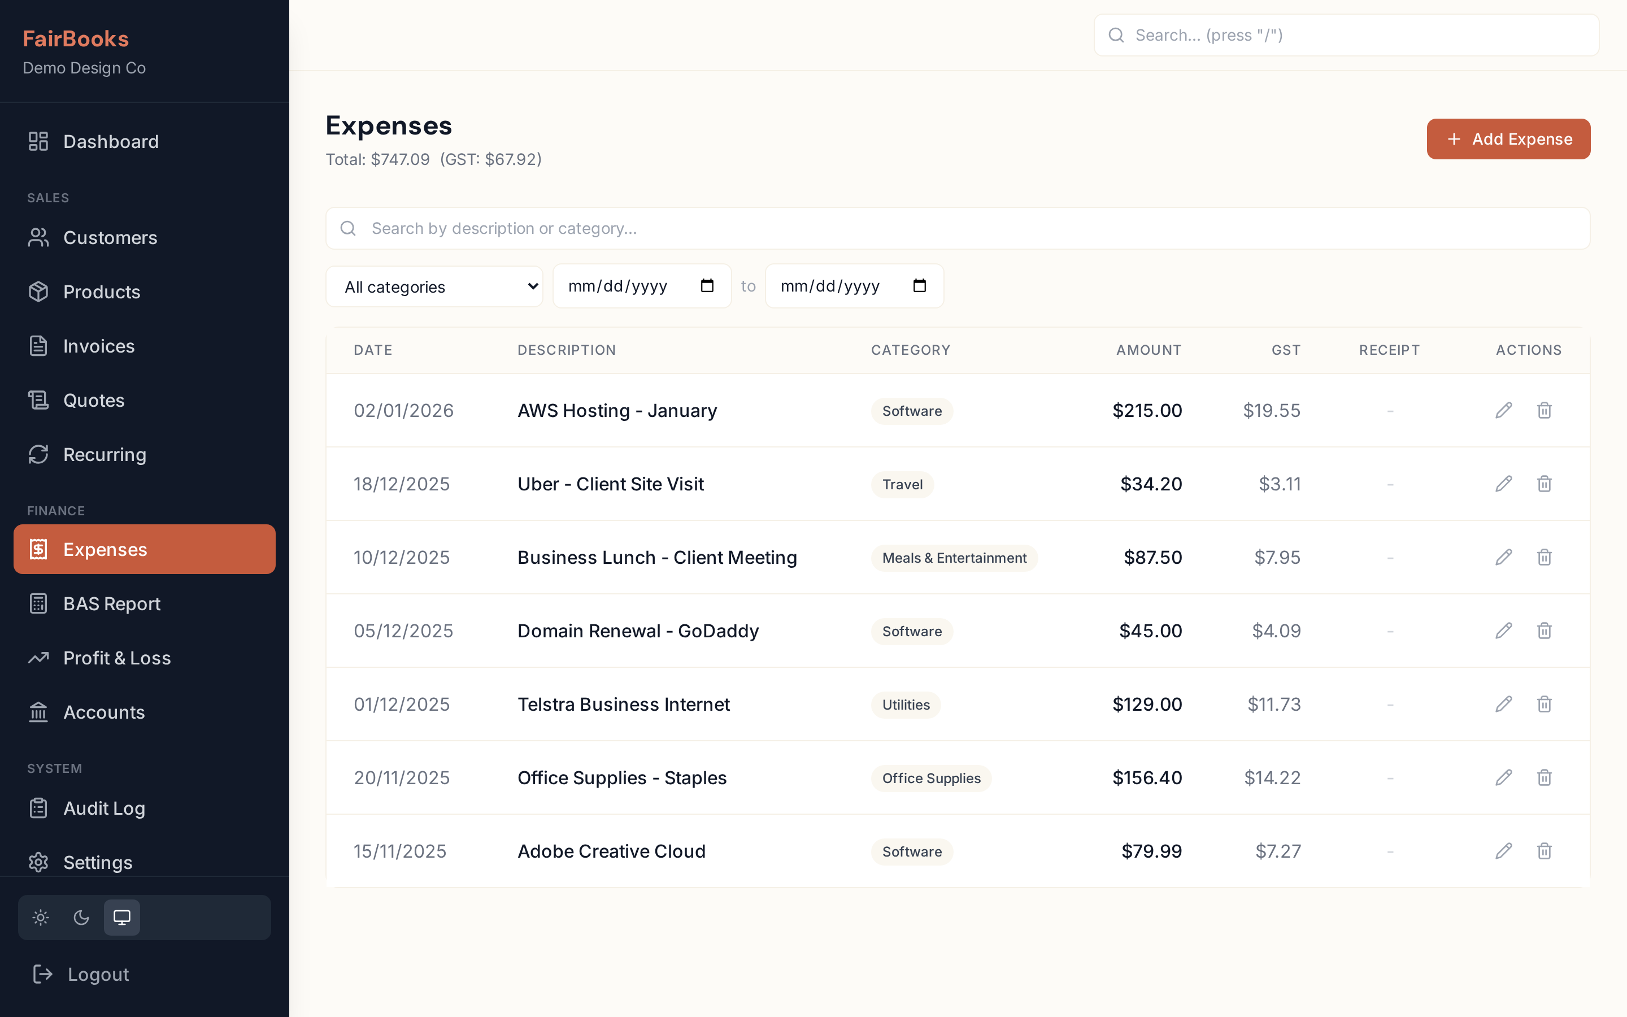Open the All categories dropdown

click(x=434, y=286)
